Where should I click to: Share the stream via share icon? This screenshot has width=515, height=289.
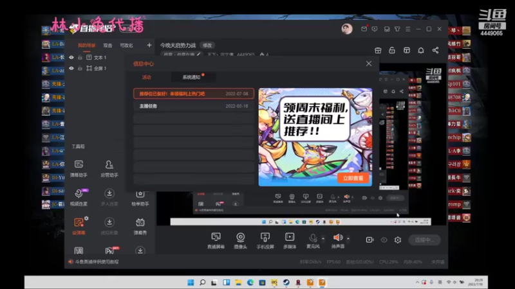[x=435, y=50]
